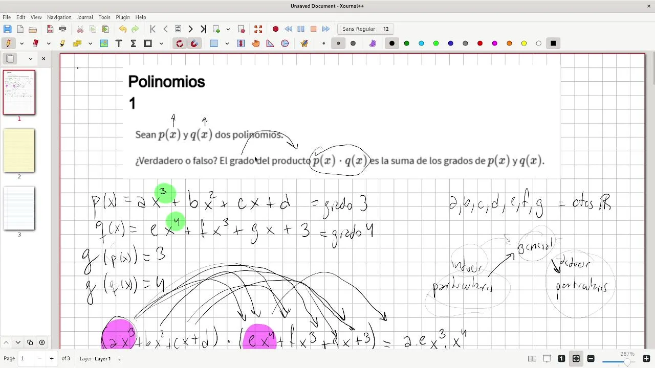Toggle rotation snapping
655x368 pixels.
180,43
